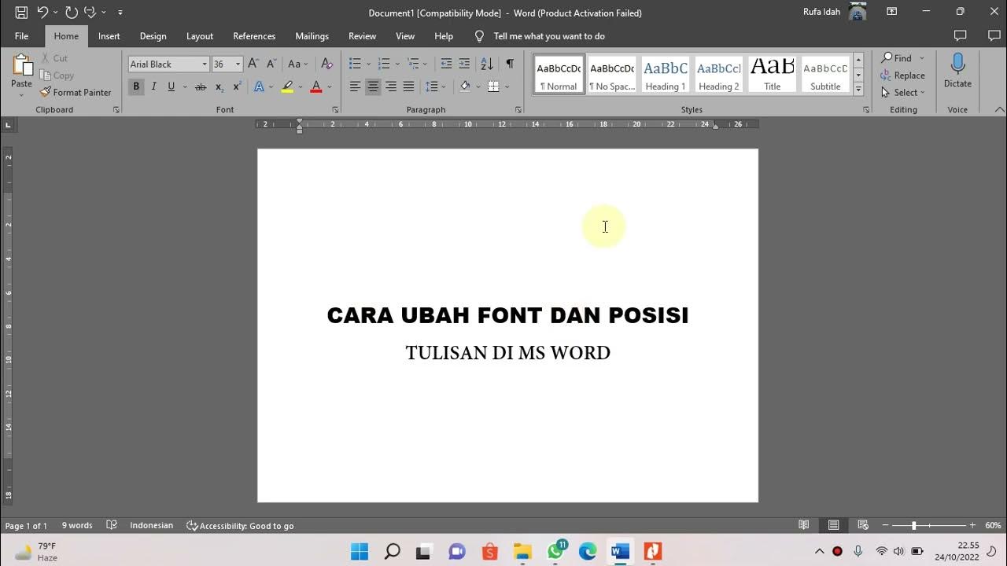Open the Borders dropdown arrow

(x=507, y=86)
